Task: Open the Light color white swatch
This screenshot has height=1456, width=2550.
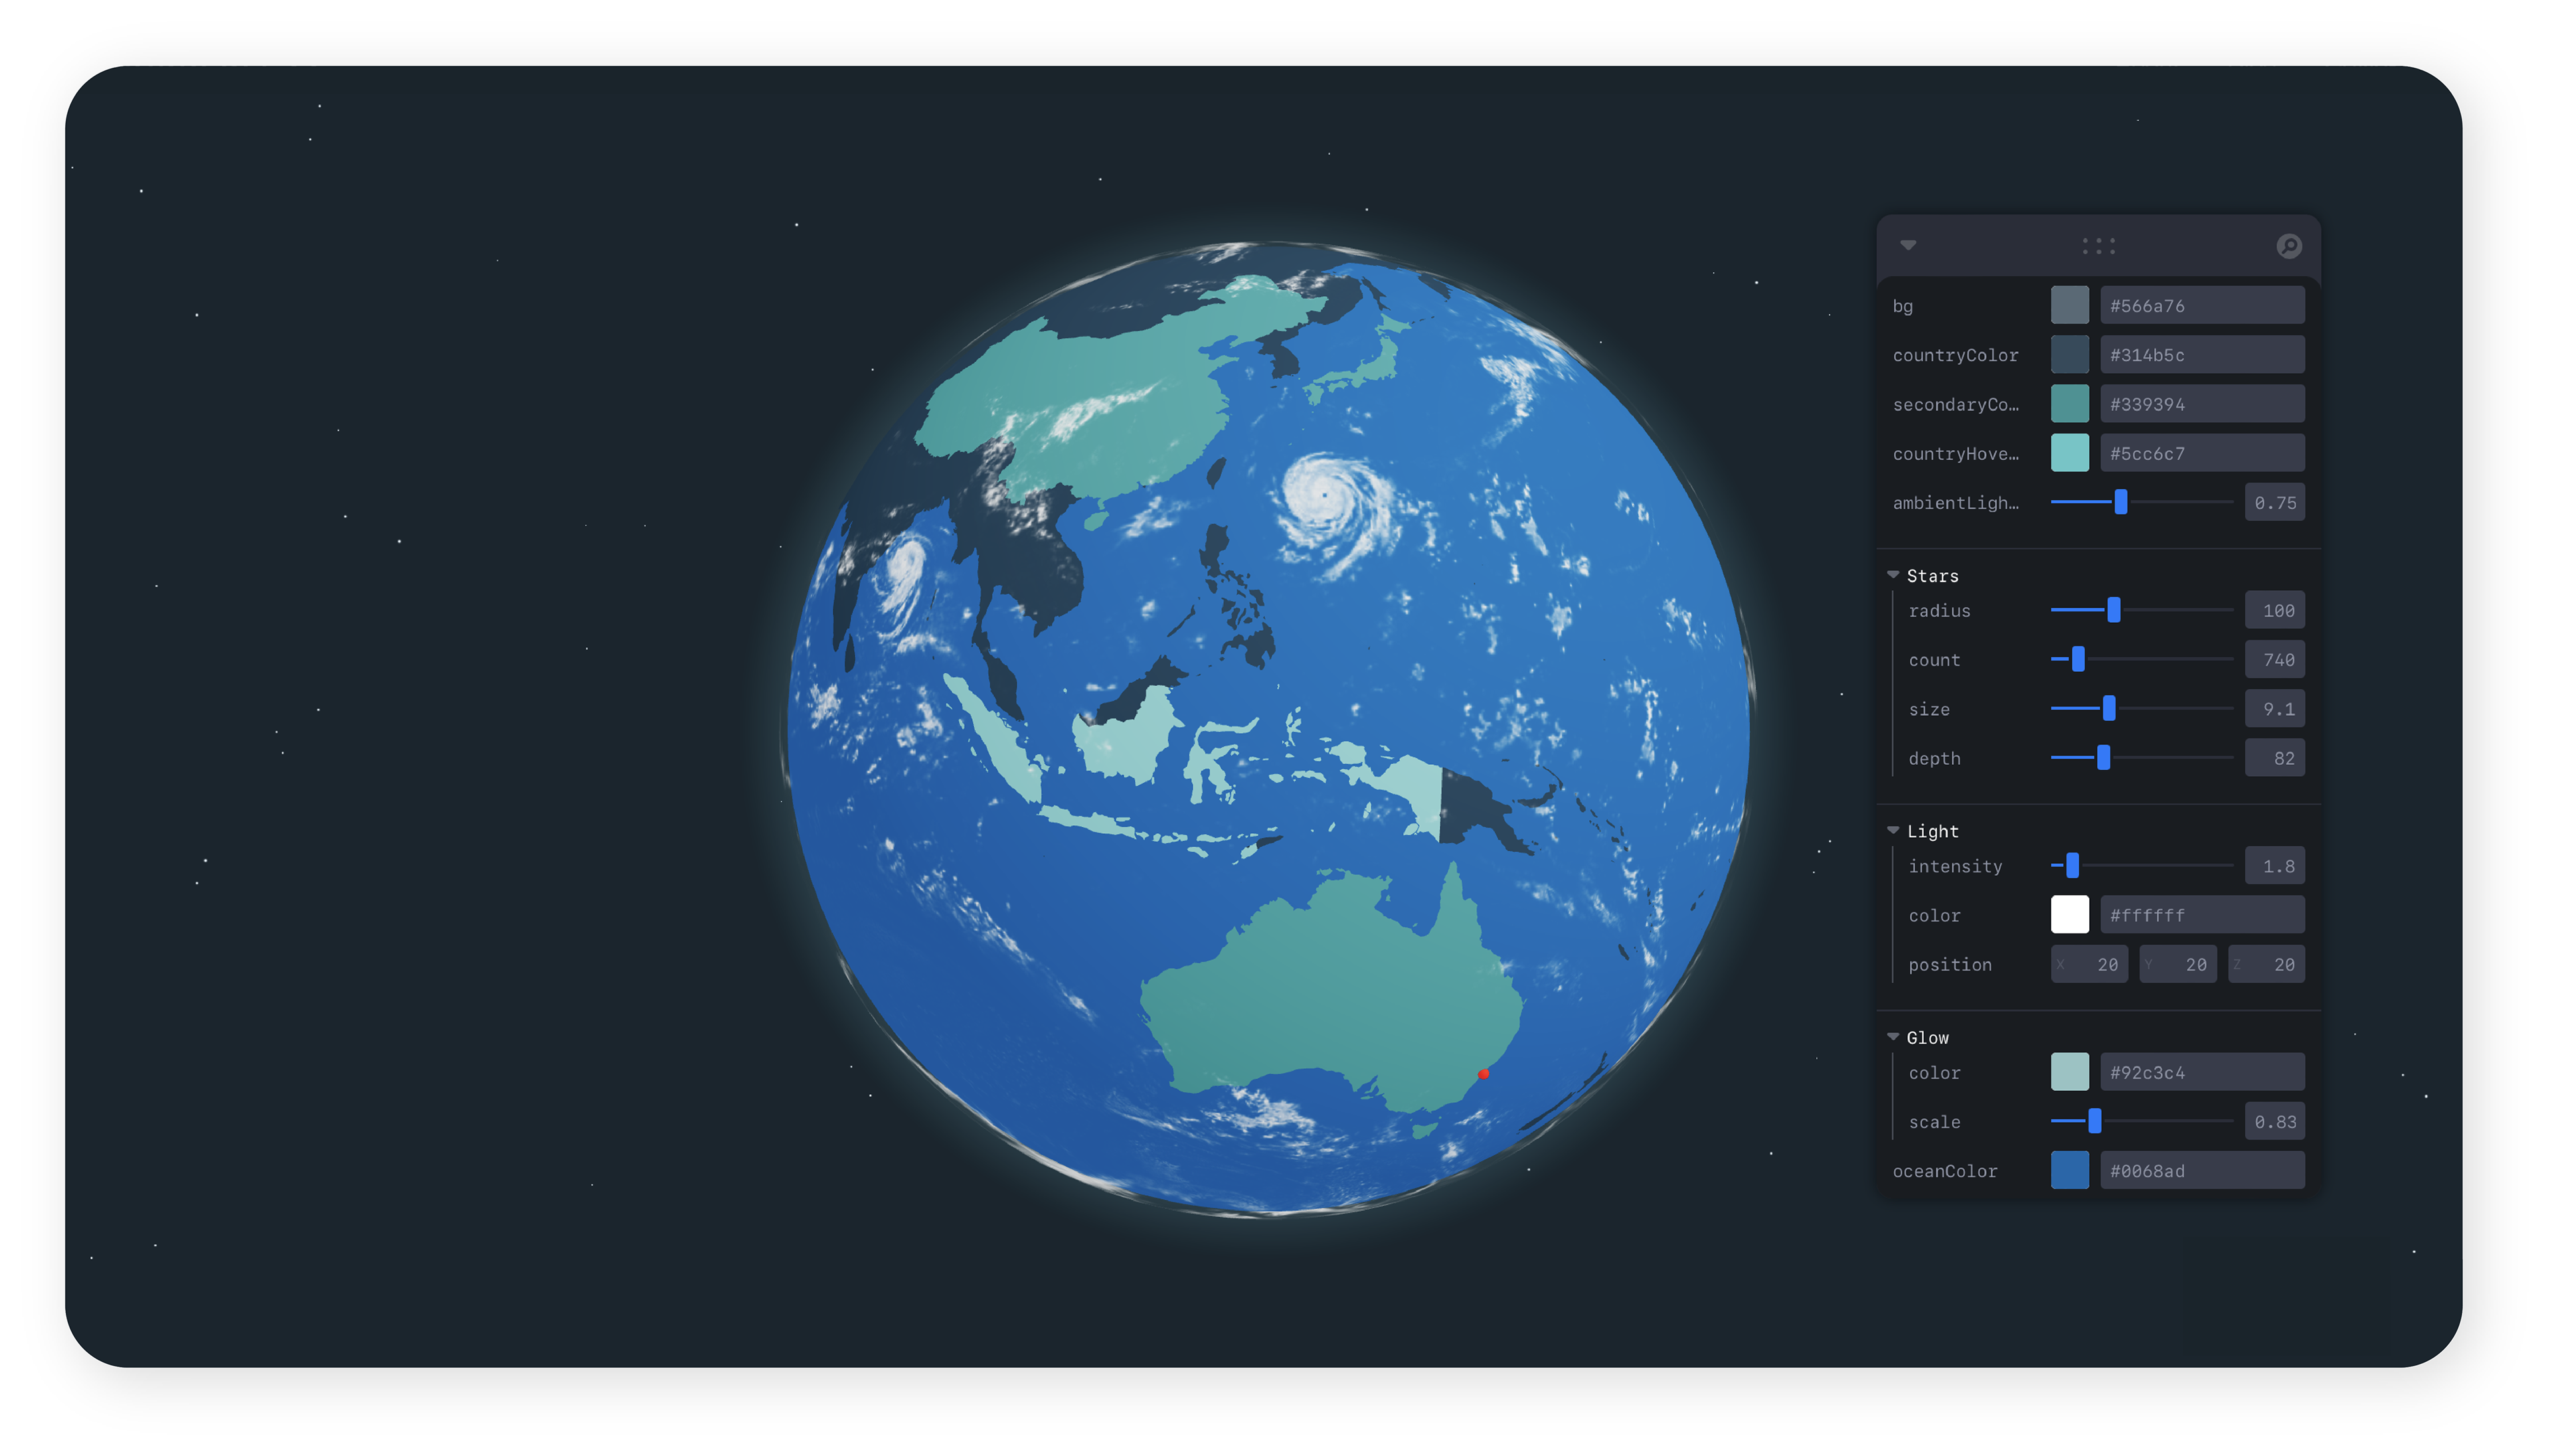Action: pyautogui.click(x=2069, y=915)
